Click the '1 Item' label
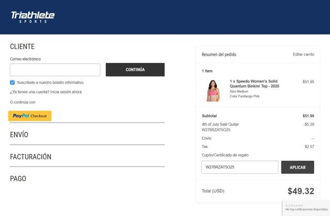This screenshot has width=330, height=216. [x=207, y=71]
